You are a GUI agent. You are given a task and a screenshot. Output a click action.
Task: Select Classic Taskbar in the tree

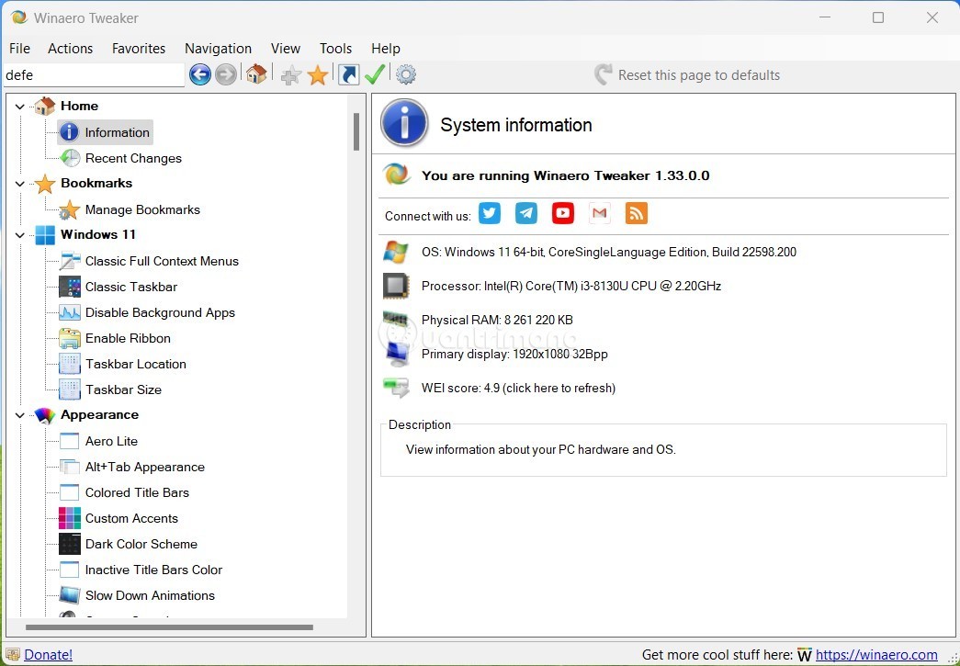(x=130, y=287)
